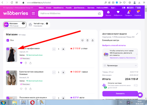Open the Заказы orders icon
The height and width of the screenshot is (105, 147).
pyautogui.click(x=108, y=13)
